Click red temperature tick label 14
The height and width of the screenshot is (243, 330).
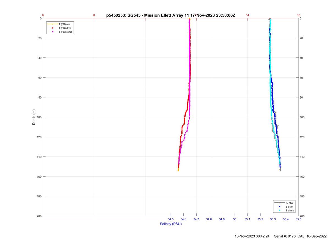(x=248, y=15)
